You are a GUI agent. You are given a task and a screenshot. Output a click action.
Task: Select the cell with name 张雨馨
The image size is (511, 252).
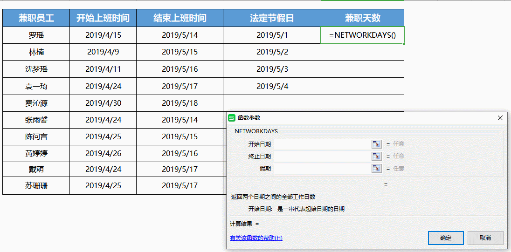click(x=36, y=120)
